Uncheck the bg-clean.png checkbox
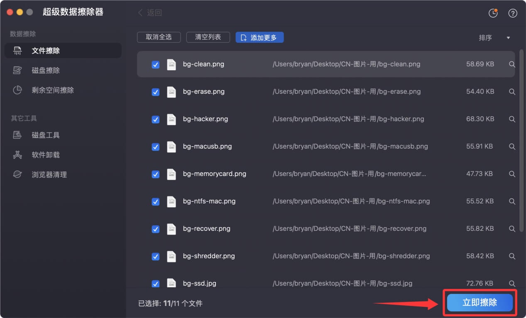526x318 pixels. tap(155, 65)
